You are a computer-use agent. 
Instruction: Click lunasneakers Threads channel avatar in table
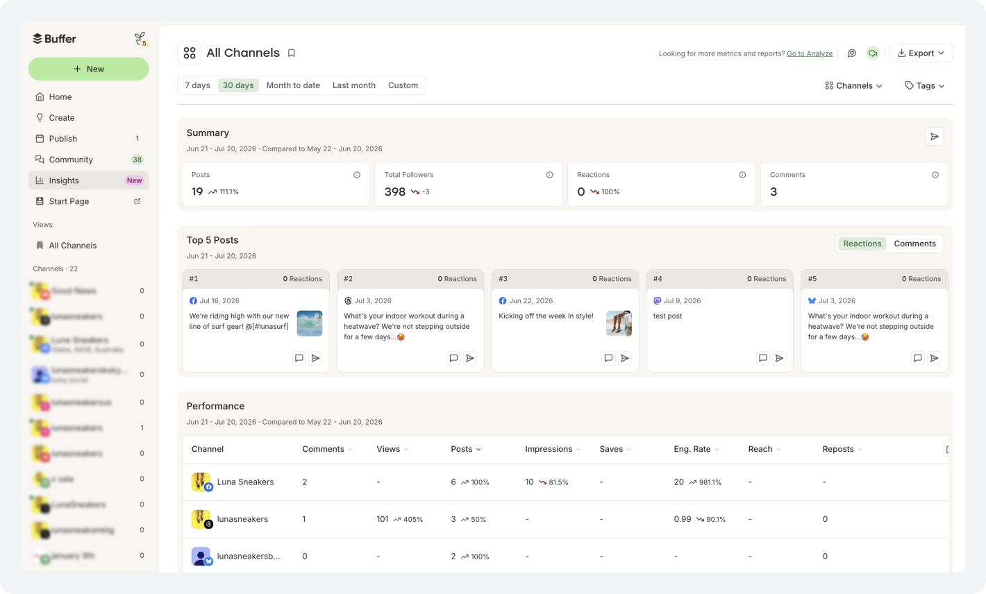pyautogui.click(x=201, y=519)
